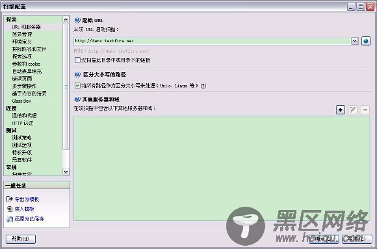
Task: Open 多步骤操作 settings
Action: [x=24, y=86]
